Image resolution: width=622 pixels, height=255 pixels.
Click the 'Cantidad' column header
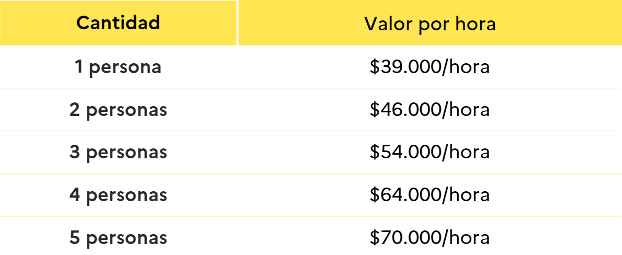(118, 23)
